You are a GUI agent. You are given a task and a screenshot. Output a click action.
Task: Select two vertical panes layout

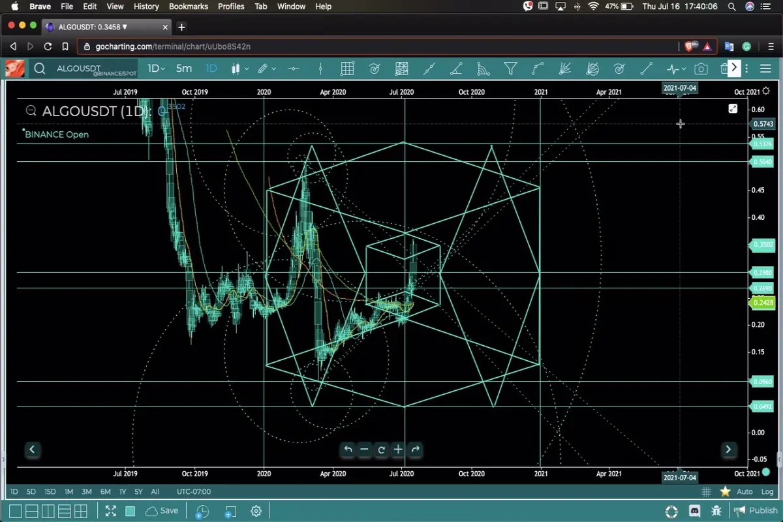coord(48,512)
